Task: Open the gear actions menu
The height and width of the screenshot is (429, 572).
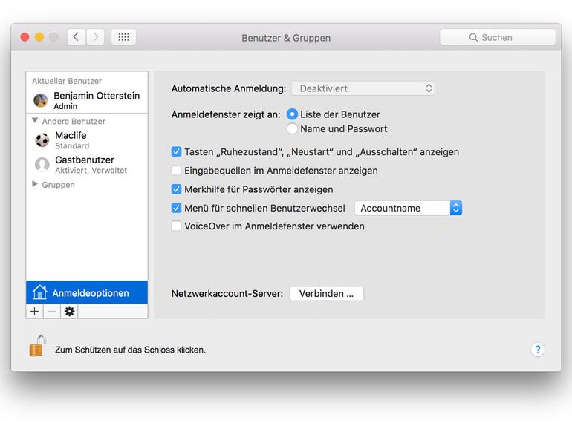Action: click(69, 312)
